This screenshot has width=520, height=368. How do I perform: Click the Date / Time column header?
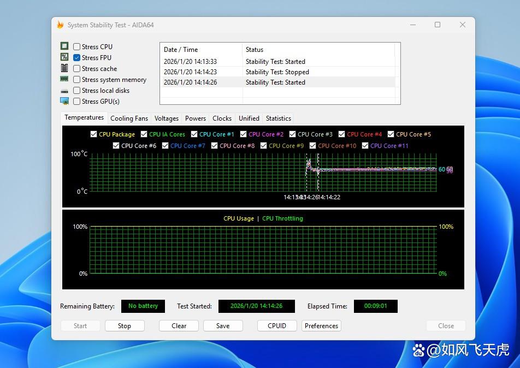202,50
